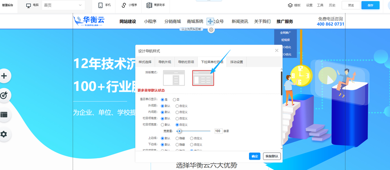Open the 模板 template layers icon

[x=290, y=5]
